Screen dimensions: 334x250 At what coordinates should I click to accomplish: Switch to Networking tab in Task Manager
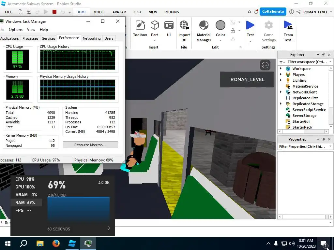pos(92,38)
